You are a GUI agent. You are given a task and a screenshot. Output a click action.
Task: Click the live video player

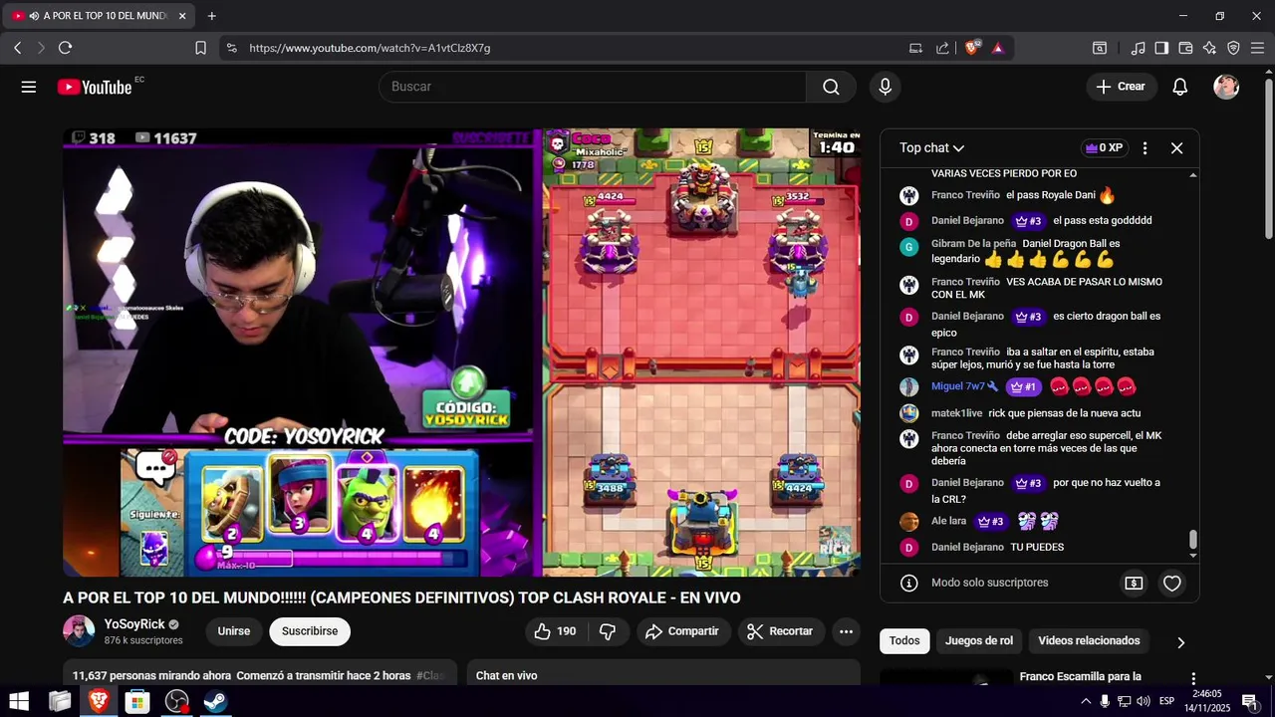click(x=462, y=353)
